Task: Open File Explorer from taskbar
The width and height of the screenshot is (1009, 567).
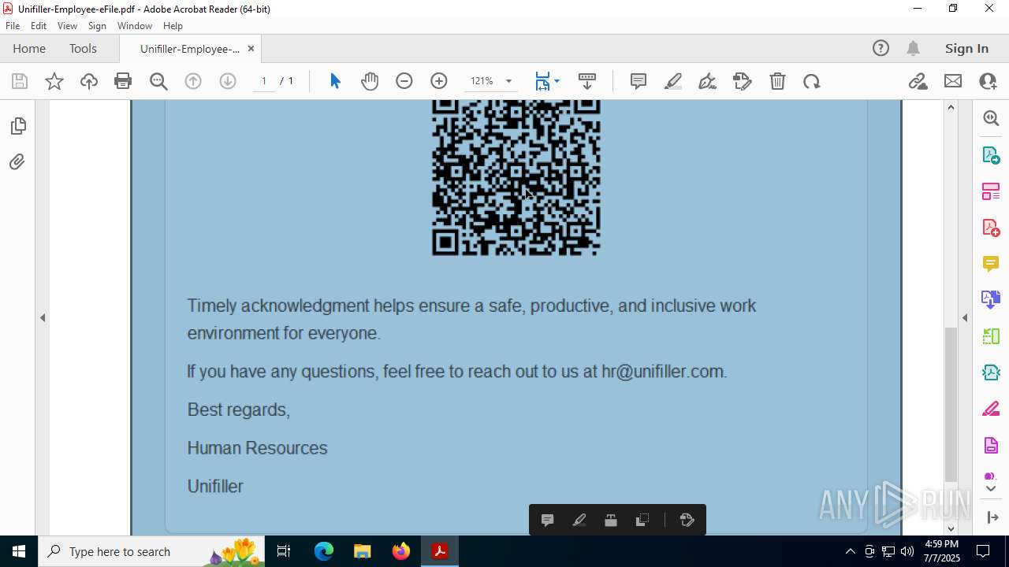Action: tap(362, 551)
